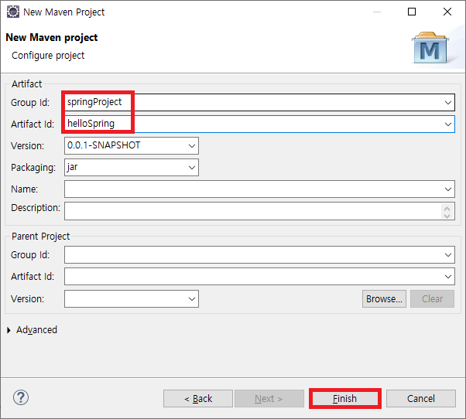The height and width of the screenshot is (419, 466).
Task: Go back with the < Back button
Action: pos(198,399)
